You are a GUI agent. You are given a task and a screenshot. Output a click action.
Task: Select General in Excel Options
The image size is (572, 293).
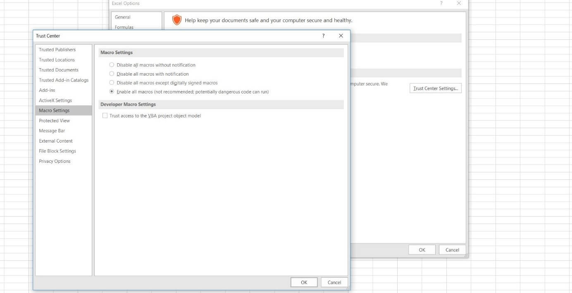(x=123, y=17)
